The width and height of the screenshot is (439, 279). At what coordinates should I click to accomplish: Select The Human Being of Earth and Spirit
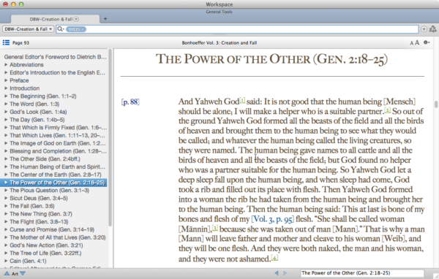[x=57, y=167]
